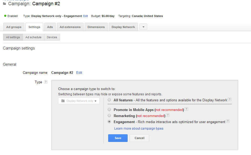This screenshot has width=251, height=155.
Task: Expand the more tabs dropdown arrow
Action: pos(143,27)
